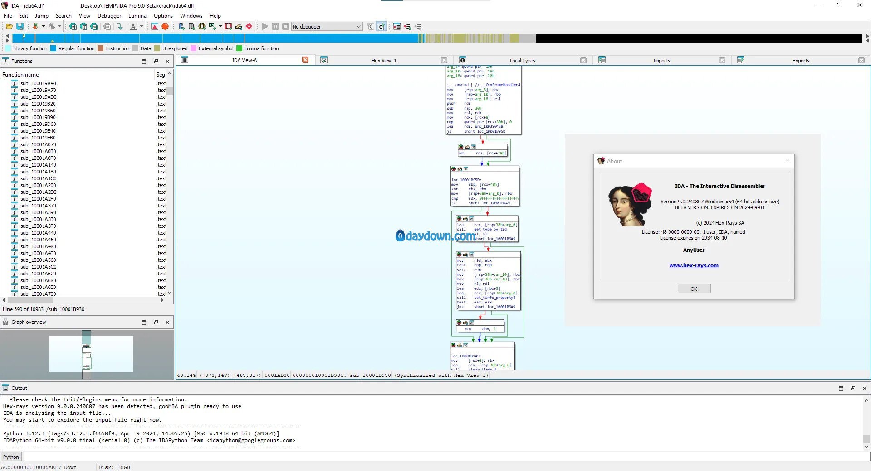Open the Jump menu
Viewport: 871px width, 471px height.
coord(42,16)
